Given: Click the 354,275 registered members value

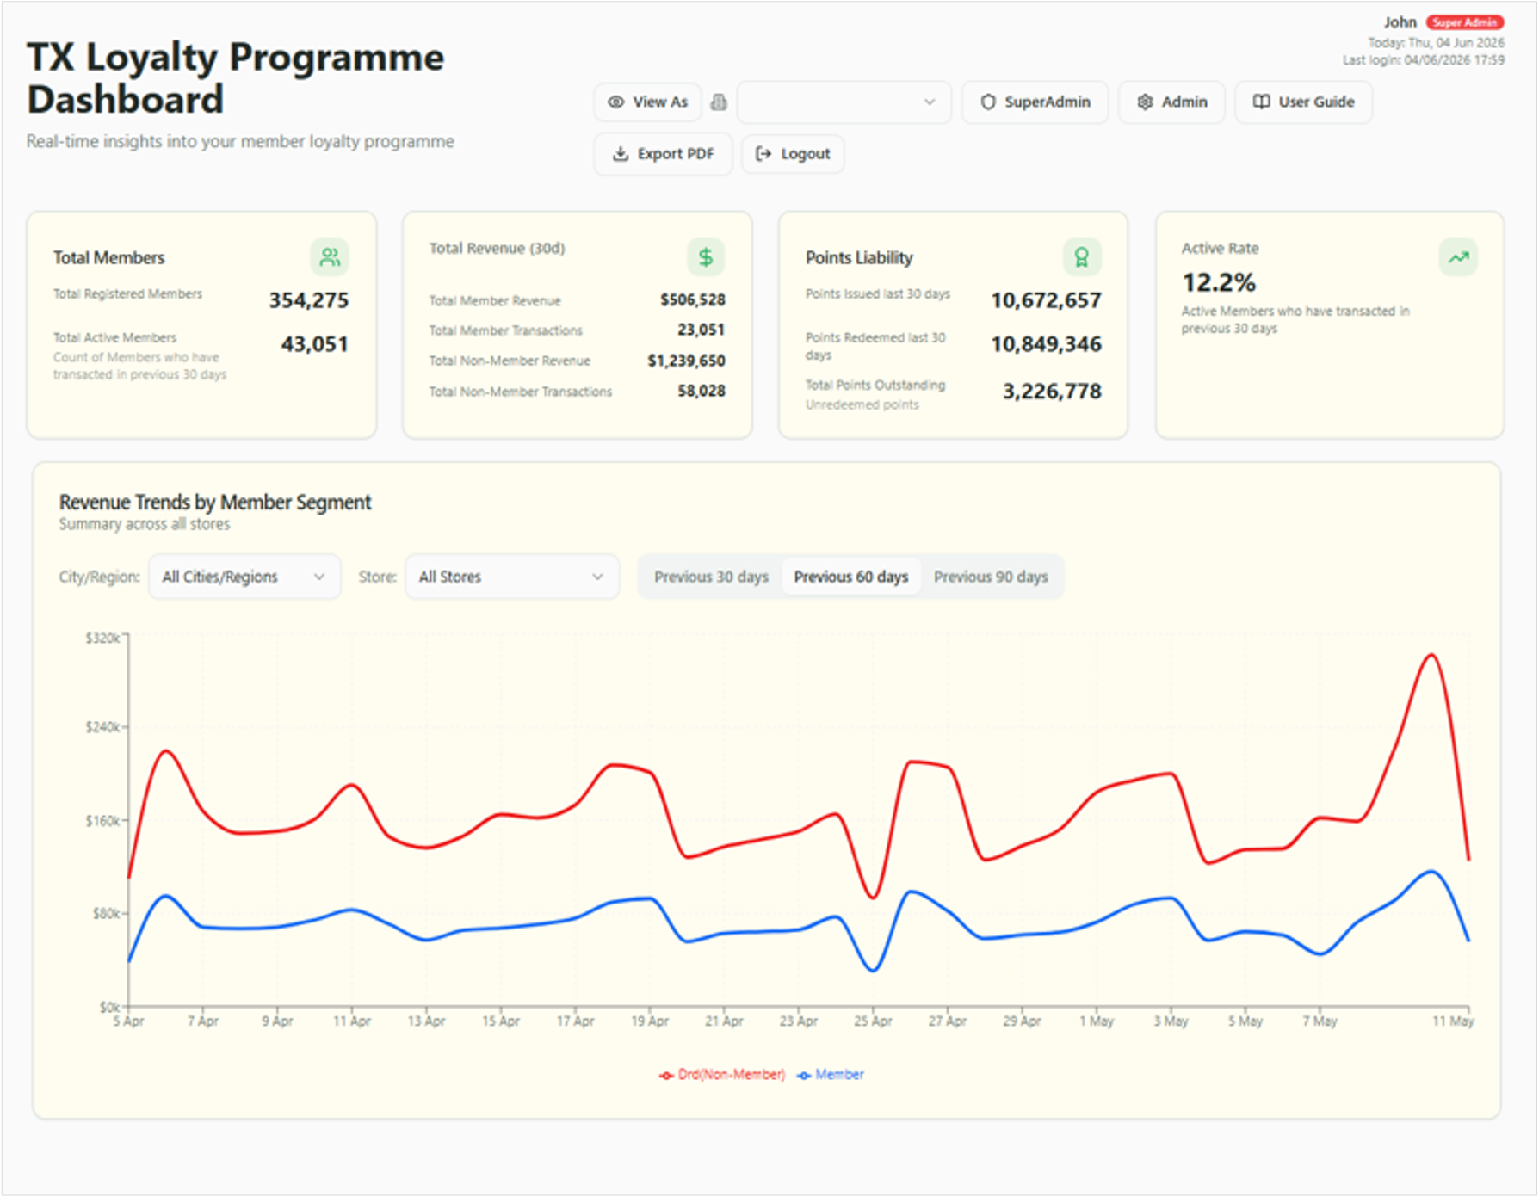Looking at the screenshot, I should (309, 300).
